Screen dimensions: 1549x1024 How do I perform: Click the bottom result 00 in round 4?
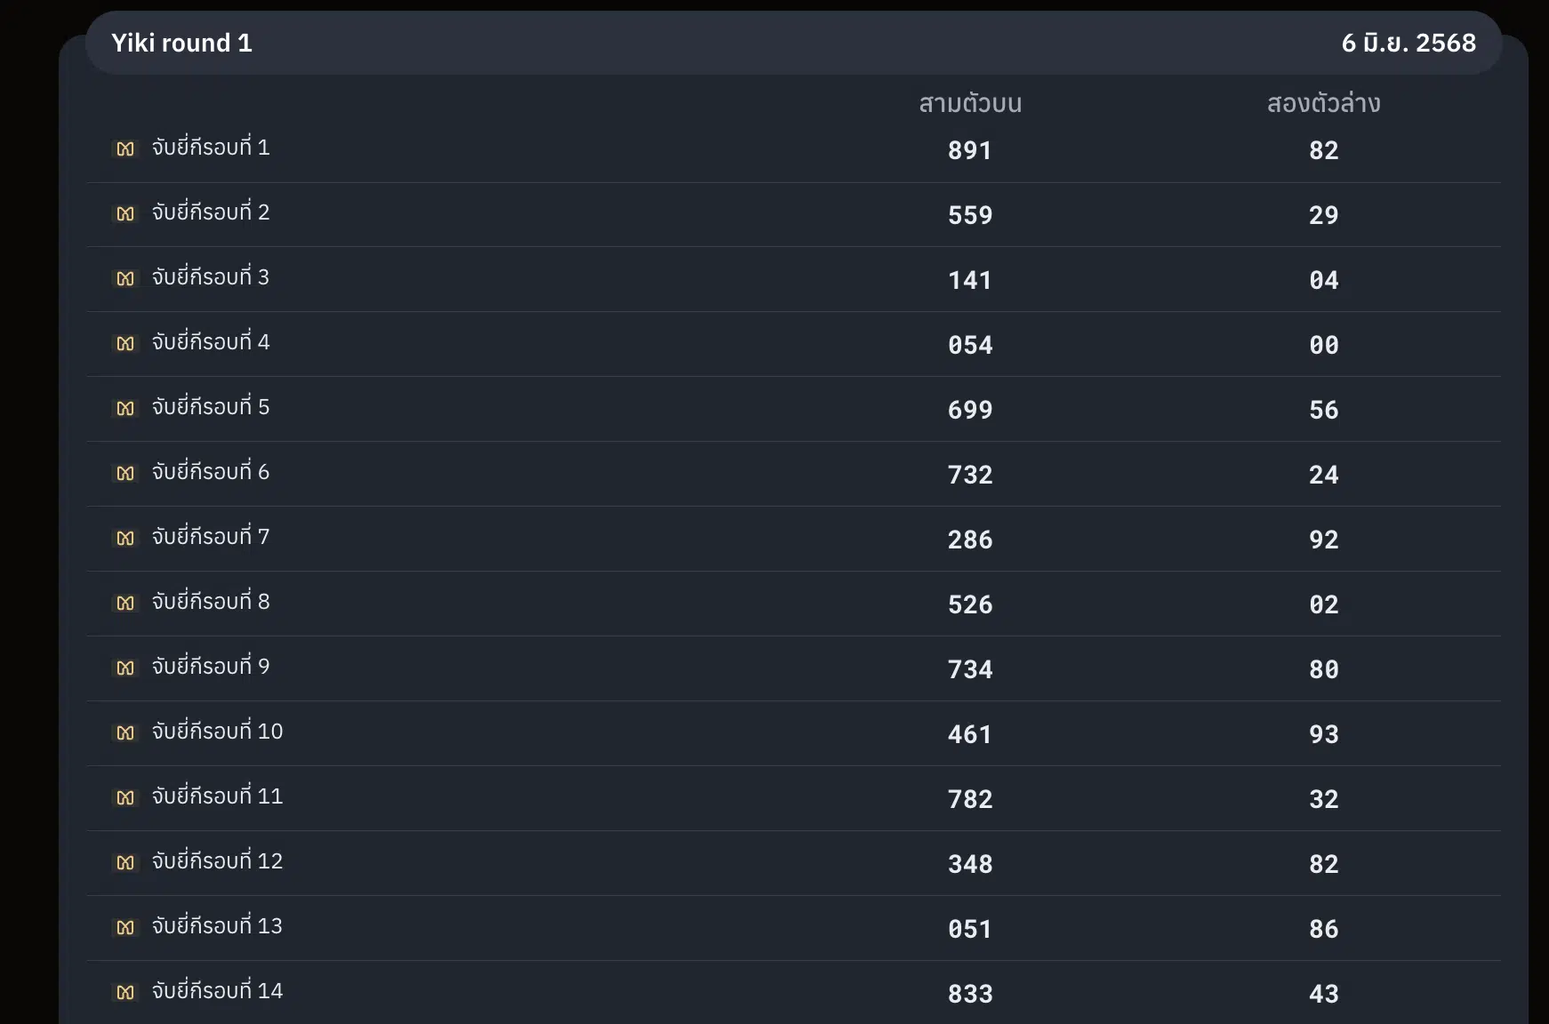(x=1323, y=345)
